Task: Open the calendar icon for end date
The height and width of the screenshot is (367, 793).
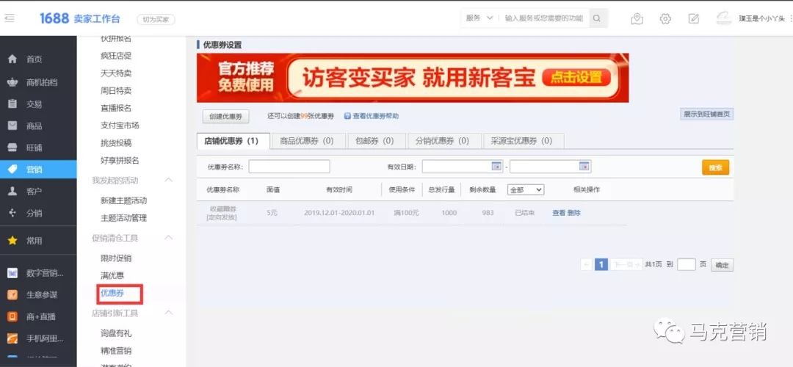Action: coord(584,166)
